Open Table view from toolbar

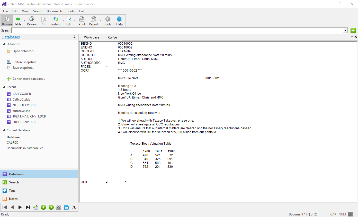18,21
